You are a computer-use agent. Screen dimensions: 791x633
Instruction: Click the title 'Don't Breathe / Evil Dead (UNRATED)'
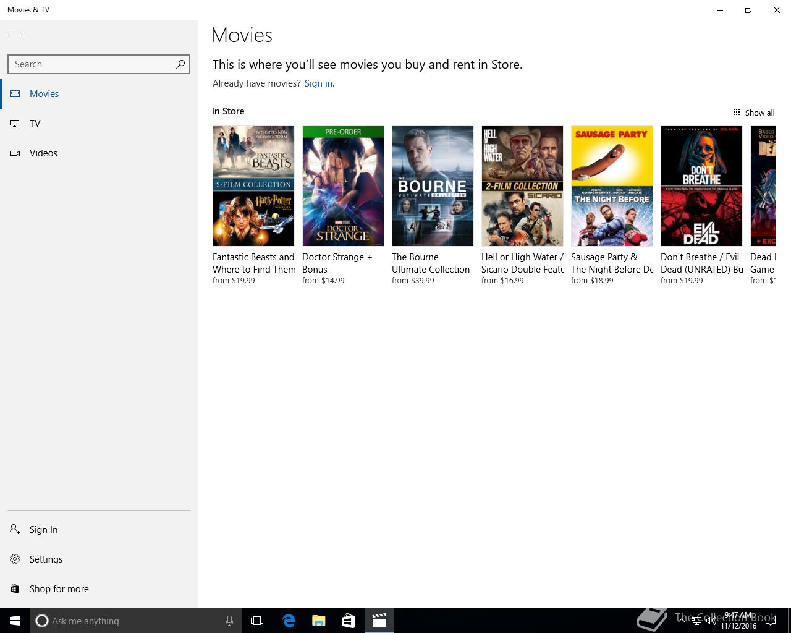click(x=701, y=263)
